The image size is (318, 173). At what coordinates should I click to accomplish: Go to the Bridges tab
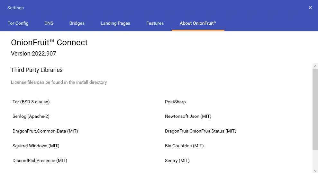(77, 23)
